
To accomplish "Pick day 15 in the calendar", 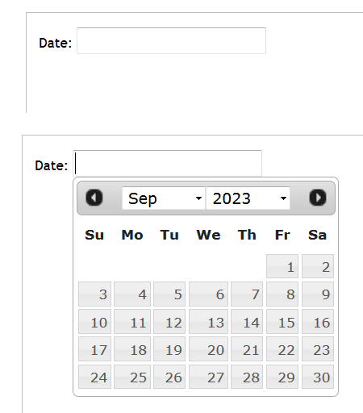I will pyautogui.click(x=282, y=322).
